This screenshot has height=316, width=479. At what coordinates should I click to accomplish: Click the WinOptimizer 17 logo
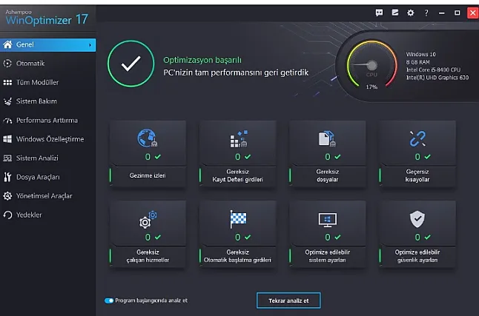(x=47, y=17)
